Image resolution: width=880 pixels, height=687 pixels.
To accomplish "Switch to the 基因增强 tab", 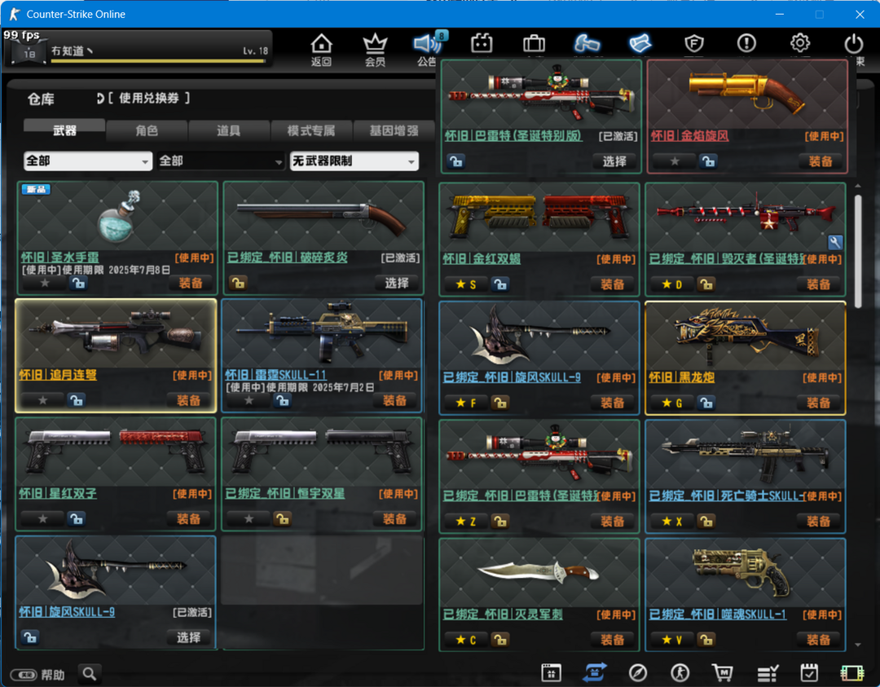I will 394,130.
